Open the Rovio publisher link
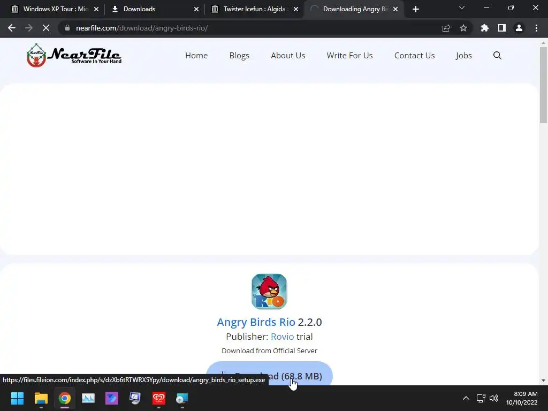548x411 pixels. (283, 337)
